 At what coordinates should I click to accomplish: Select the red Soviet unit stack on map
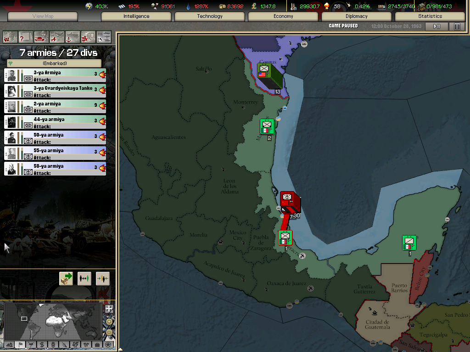[x=289, y=201]
